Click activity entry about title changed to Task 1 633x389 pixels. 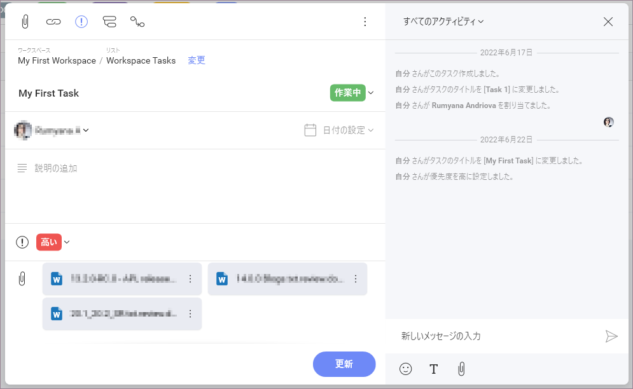(x=477, y=90)
